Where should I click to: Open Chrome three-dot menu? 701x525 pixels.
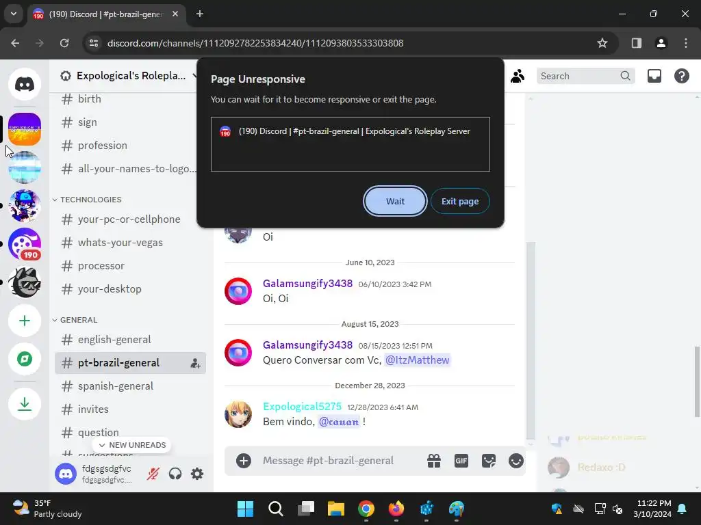point(685,43)
